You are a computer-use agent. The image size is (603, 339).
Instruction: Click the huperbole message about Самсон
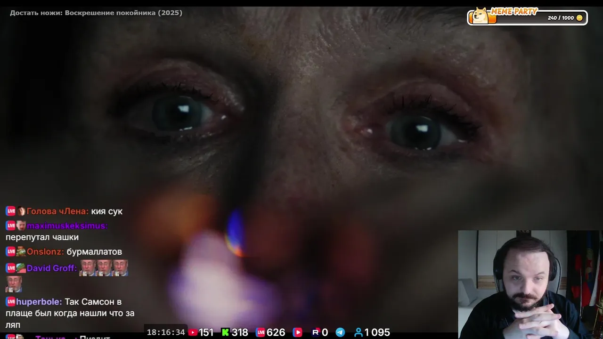pos(70,313)
